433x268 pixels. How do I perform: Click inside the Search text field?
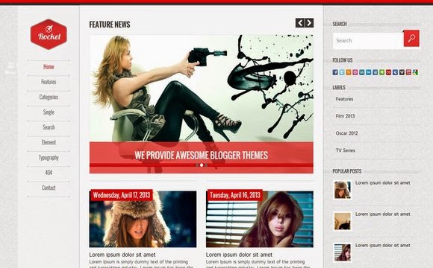368,41
